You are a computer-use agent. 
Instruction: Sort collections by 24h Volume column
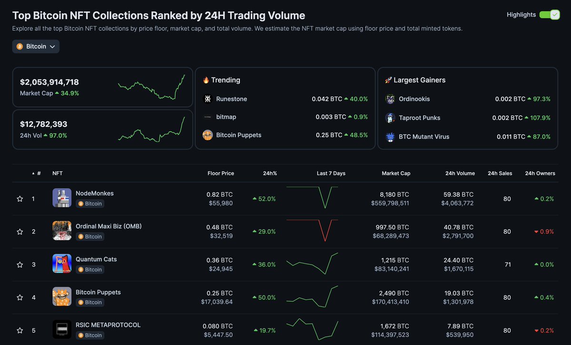460,173
